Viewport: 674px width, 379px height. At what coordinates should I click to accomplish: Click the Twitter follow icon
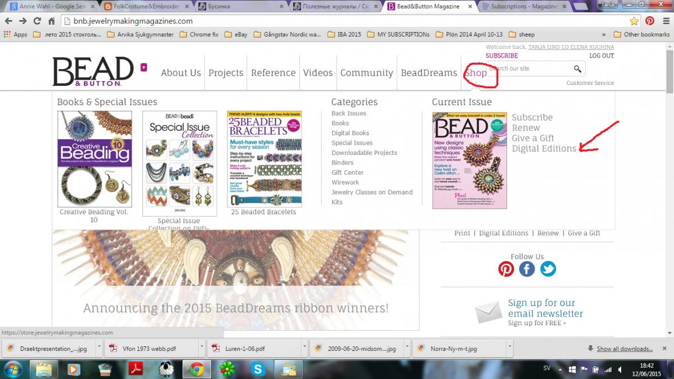548,269
